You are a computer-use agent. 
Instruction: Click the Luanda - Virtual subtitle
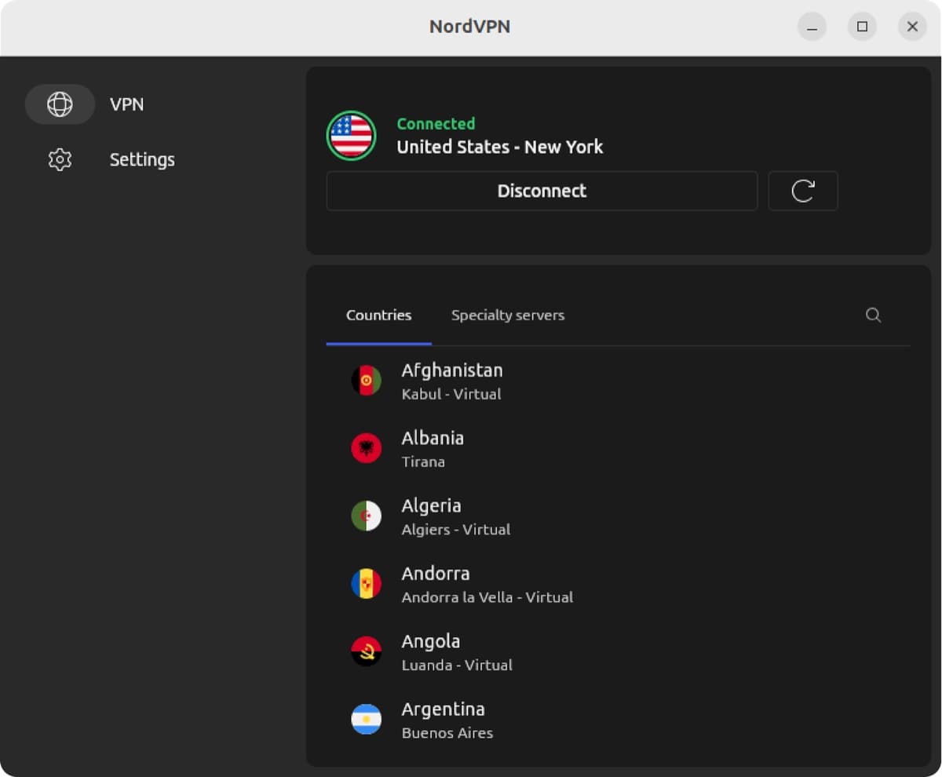point(457,665)
